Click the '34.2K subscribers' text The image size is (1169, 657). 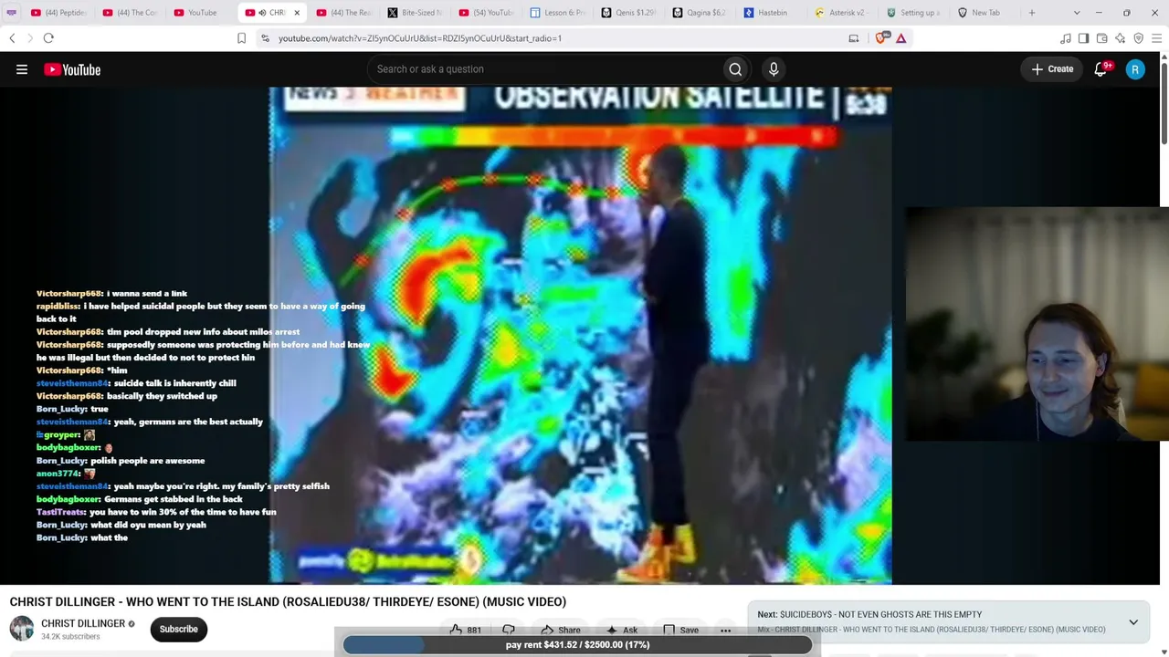tap(70, 637)
